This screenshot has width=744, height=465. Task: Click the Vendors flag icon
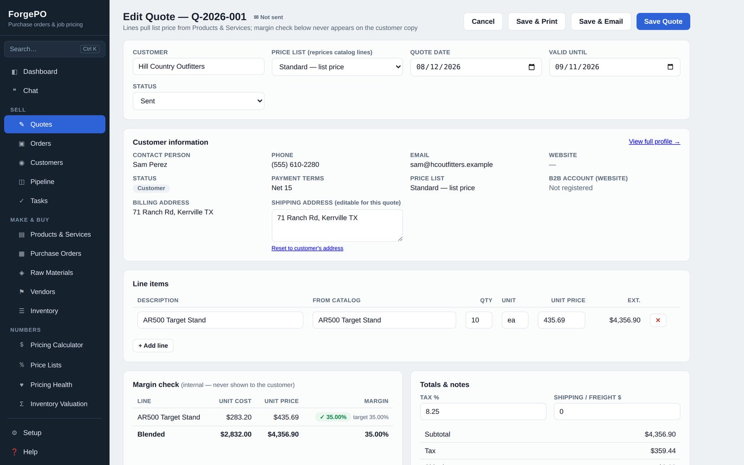[x=21, y=292]
